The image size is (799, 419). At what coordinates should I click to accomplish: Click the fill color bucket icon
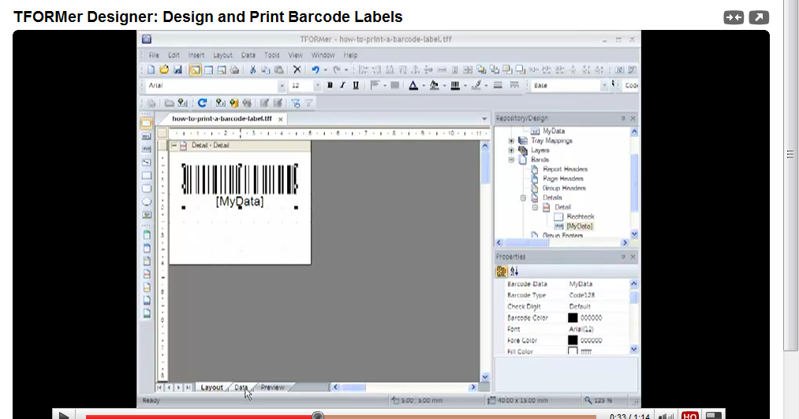click(434, 86)
